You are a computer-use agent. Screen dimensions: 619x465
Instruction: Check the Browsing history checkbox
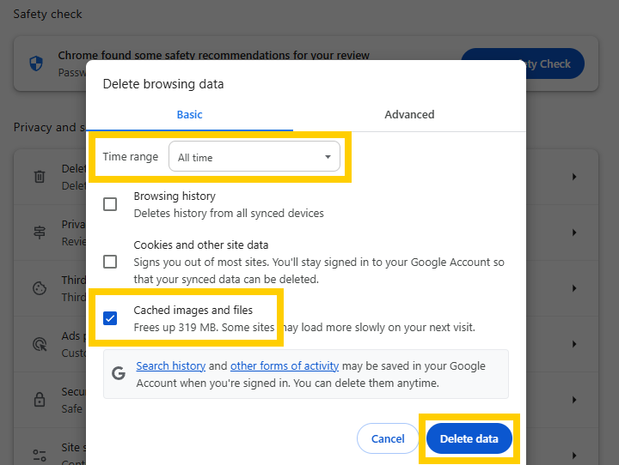(x=110, y=204)
